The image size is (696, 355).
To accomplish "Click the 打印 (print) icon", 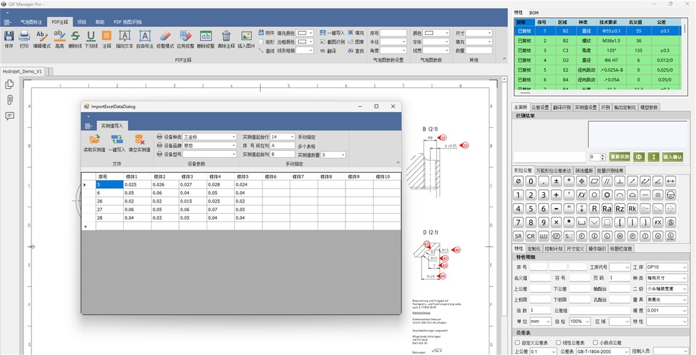I will (24, 36).
